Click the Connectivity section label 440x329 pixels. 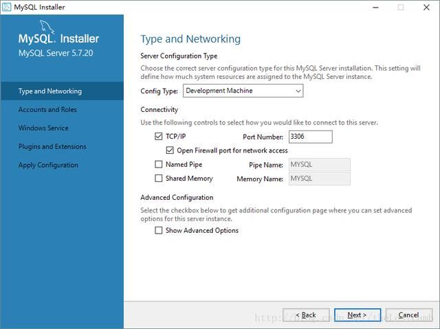[159, 110]
